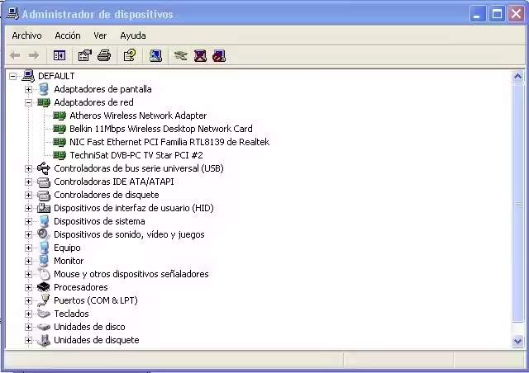Image resolution: width=529 pixels, height=373 pixels.
Task: Close the Administrador de dispositivos window
Action: tap(516, 14)
